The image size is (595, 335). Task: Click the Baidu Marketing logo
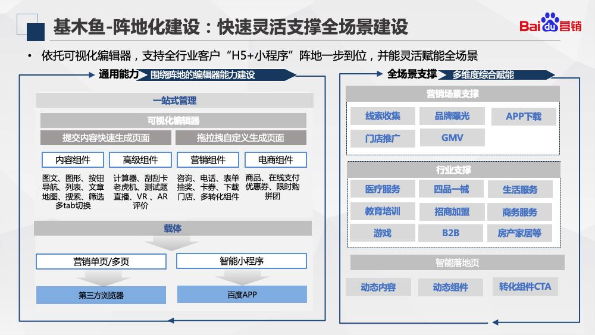point(550,23)
